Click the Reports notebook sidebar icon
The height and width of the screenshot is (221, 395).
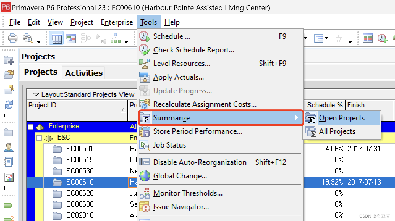click(x=8, y=162)
